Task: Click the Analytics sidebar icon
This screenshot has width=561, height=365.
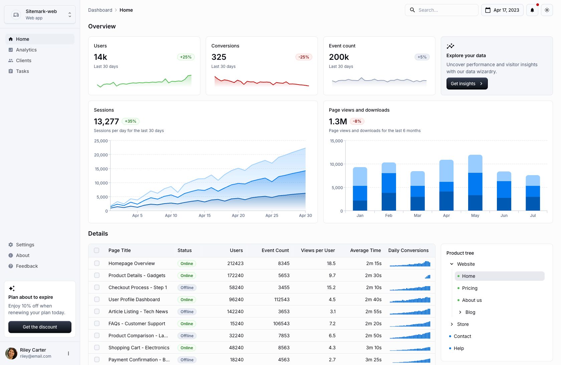Action: tap(11, 50)
